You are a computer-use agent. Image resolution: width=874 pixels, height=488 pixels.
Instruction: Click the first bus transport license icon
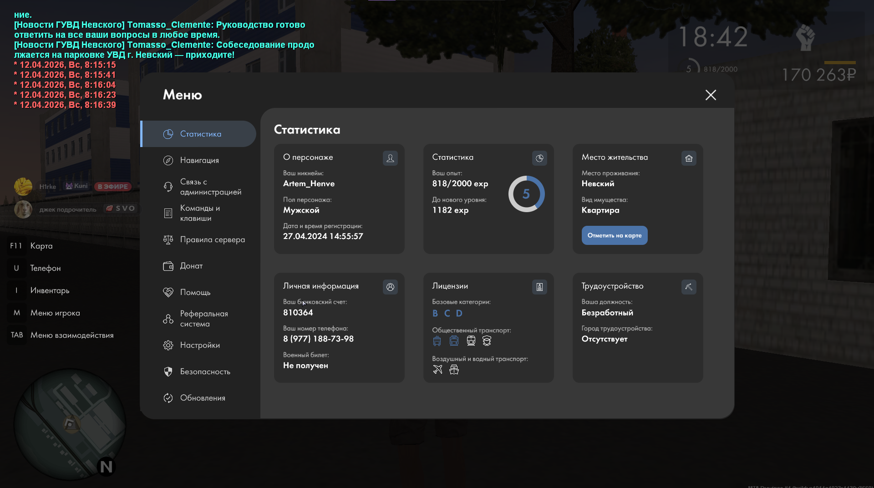(437, 341)
